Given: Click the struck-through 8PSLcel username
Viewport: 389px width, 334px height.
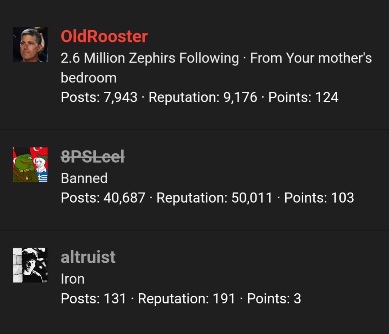Looking at the screenshot, I should (x=93, y=157).
